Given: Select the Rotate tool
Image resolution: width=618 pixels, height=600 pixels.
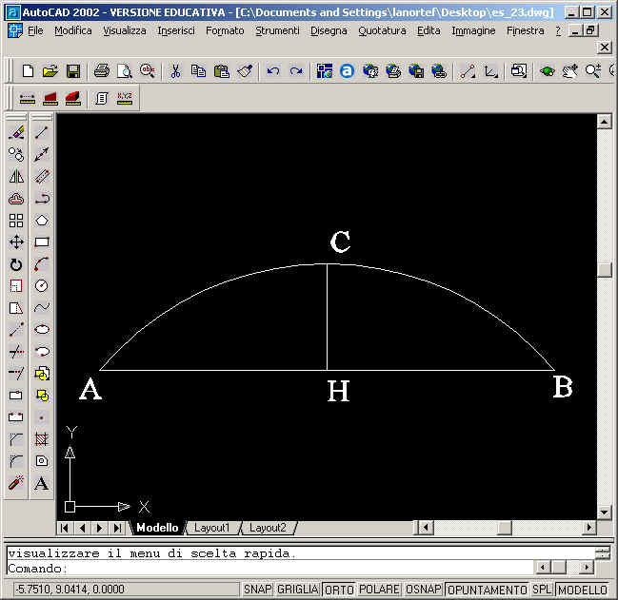Looking at the screenshot, I should 16,264.
